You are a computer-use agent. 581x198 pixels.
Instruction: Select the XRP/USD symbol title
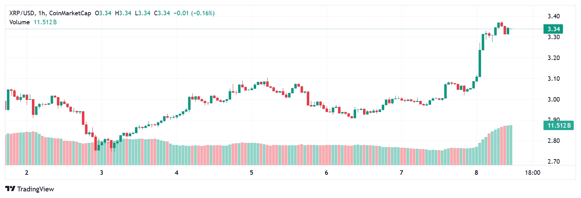22,13
